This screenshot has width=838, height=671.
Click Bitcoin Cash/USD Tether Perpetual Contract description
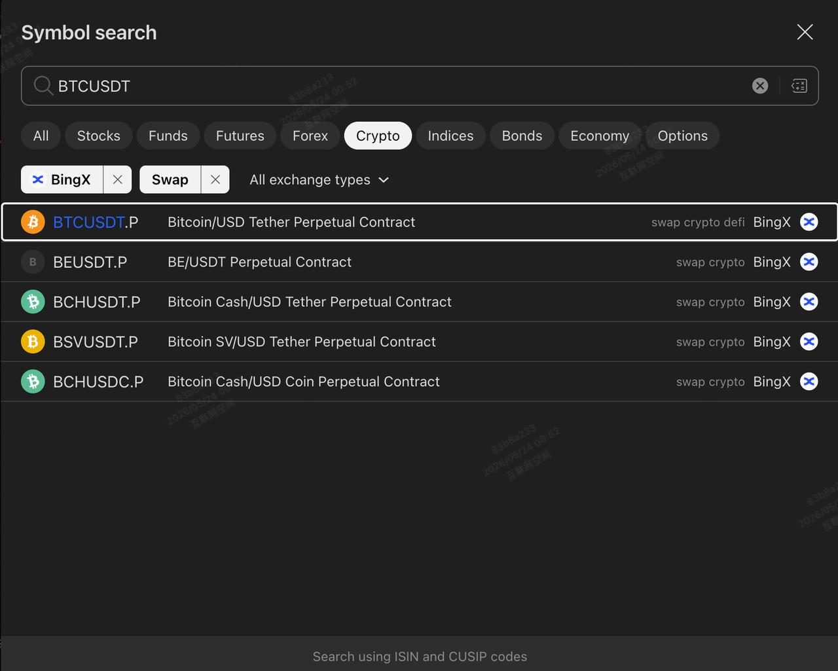pos(310,302)
